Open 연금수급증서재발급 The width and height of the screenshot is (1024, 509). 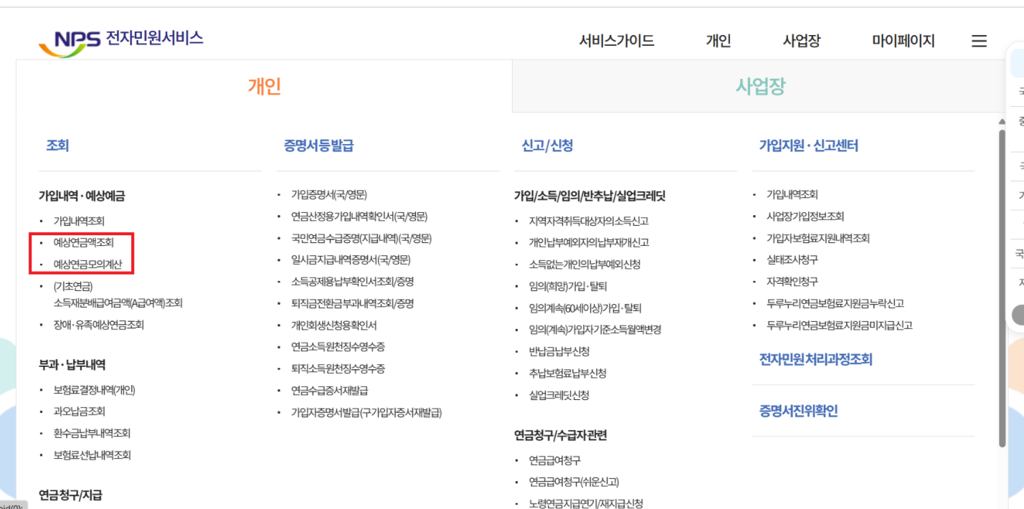(x=329, y=391)
